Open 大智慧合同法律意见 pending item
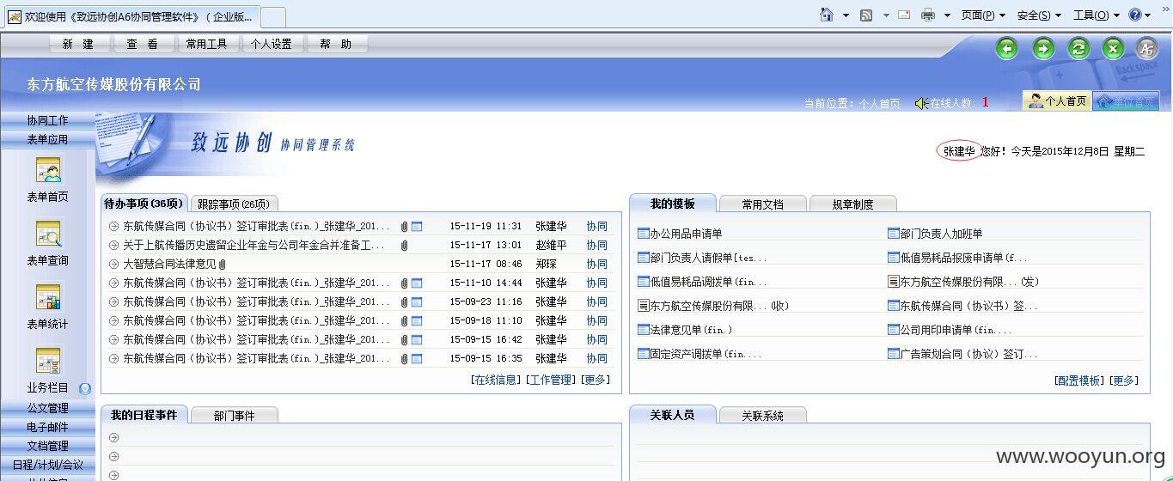 point(169,265)
